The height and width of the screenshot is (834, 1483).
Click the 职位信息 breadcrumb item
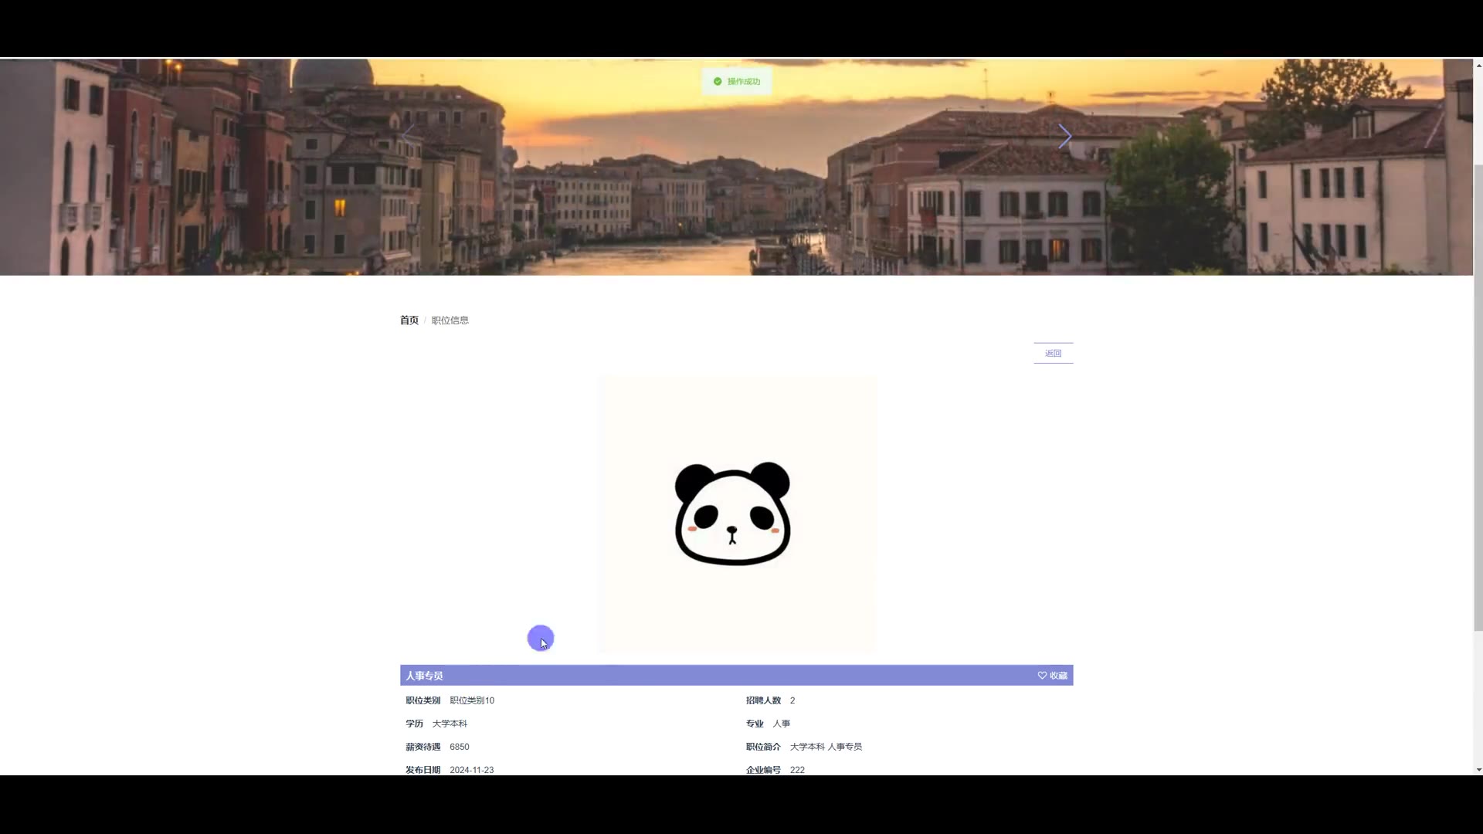click(x=450, y=320)
